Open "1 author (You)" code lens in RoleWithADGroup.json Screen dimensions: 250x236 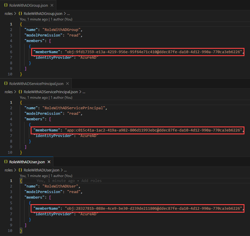[x=61, y=19]
